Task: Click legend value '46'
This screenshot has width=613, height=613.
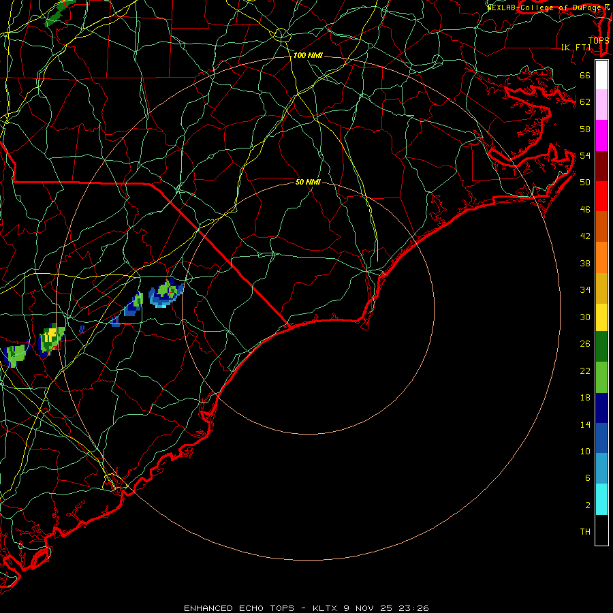Action: 585,210
